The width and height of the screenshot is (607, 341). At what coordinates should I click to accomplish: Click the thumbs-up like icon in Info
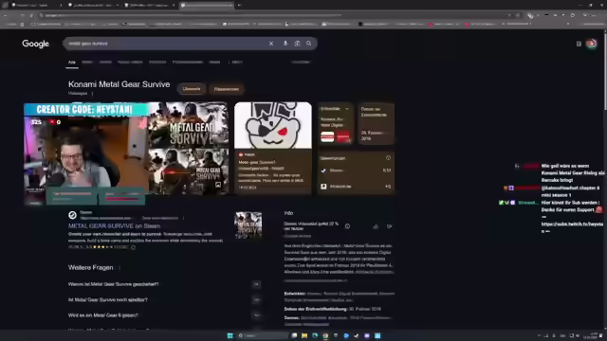point(376,226)
